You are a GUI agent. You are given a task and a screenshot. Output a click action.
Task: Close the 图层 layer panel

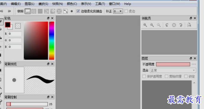[195, 58]
